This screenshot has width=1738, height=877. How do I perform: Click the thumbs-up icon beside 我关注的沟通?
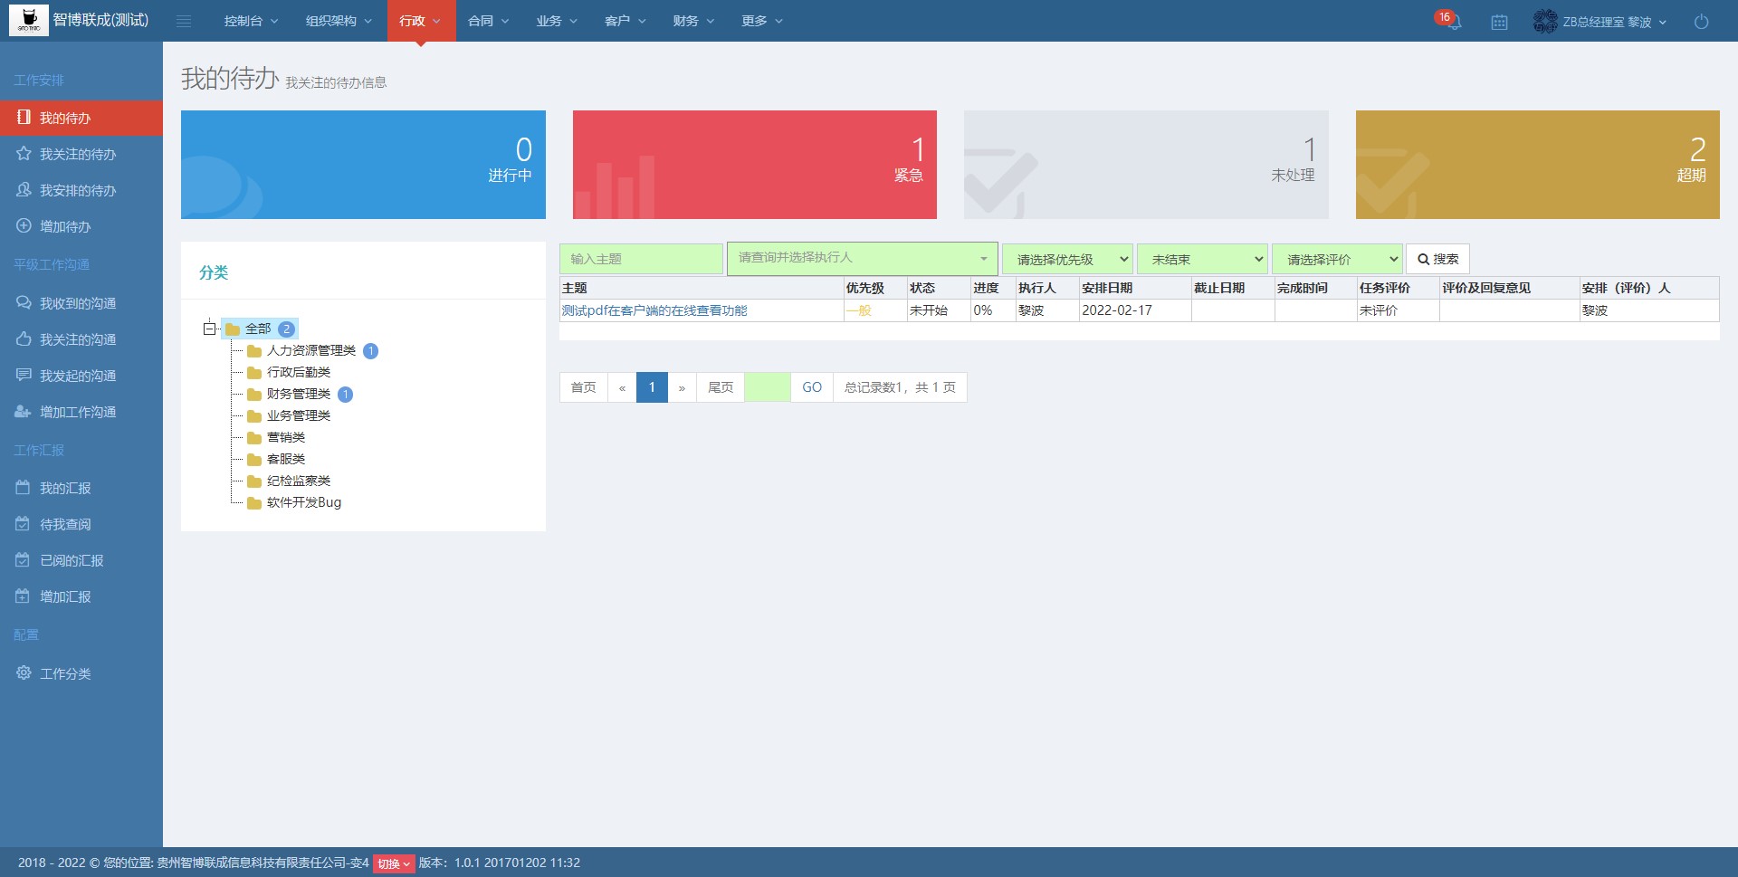24,338
